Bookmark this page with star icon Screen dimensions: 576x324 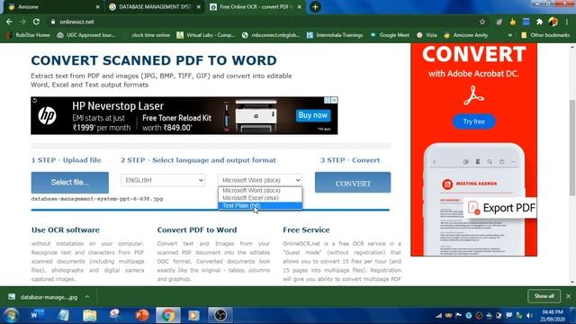[482, 22]
